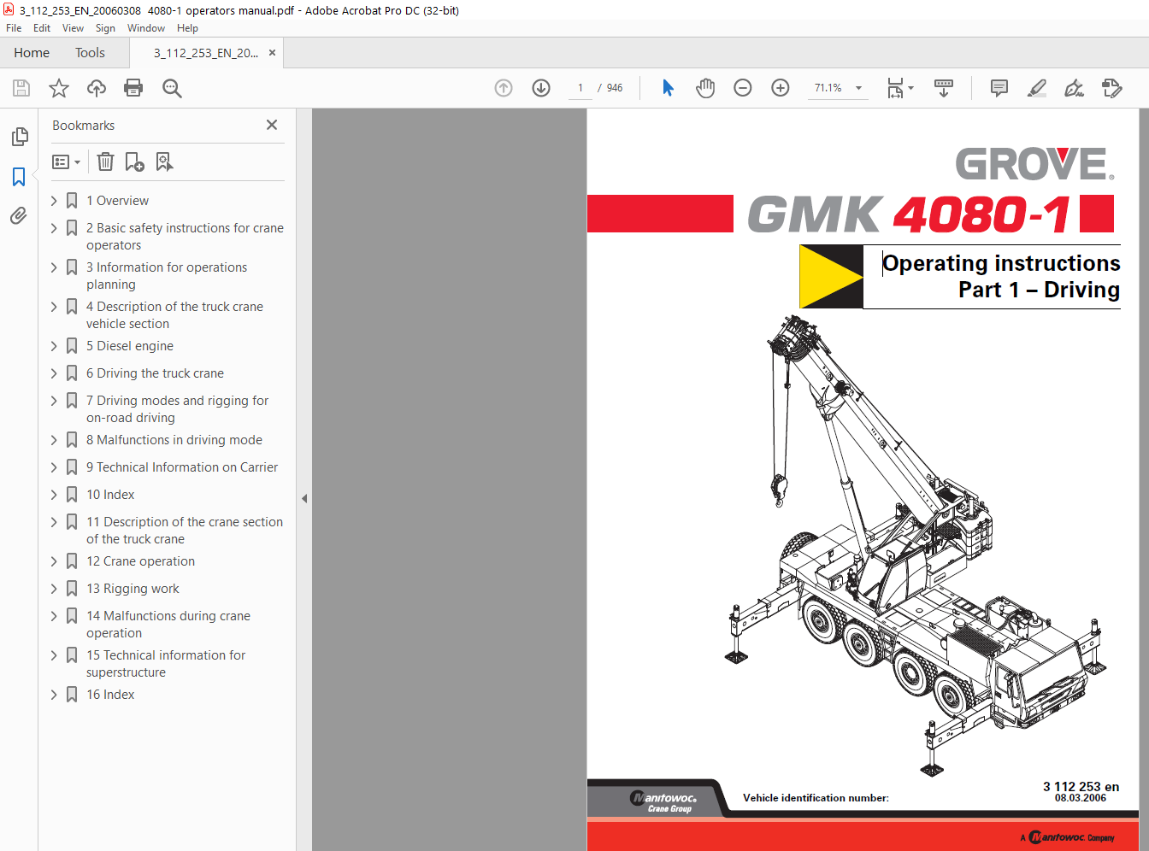
Task: Open the File menu
Action: pyautogui.click(x=14, y=28)
